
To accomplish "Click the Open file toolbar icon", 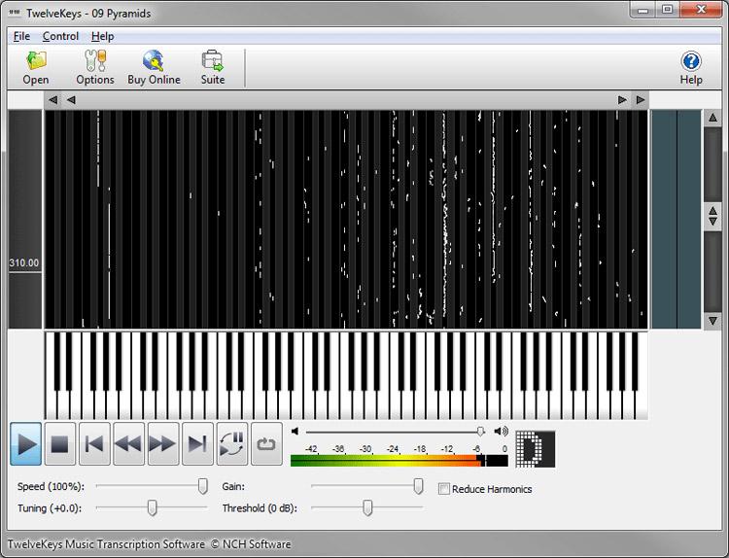I will [x=36, y=68].
